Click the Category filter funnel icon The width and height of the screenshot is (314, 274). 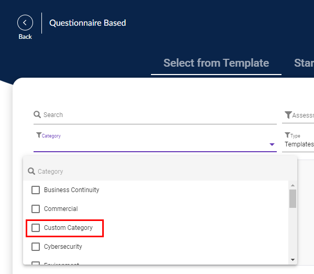pyautogui.click(x=39, y=135)
